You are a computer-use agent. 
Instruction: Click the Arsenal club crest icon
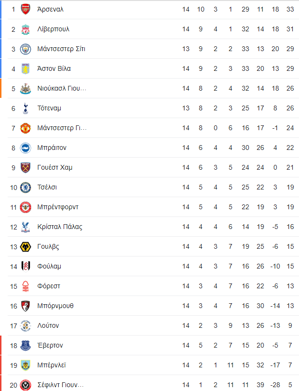click(26, 9)
